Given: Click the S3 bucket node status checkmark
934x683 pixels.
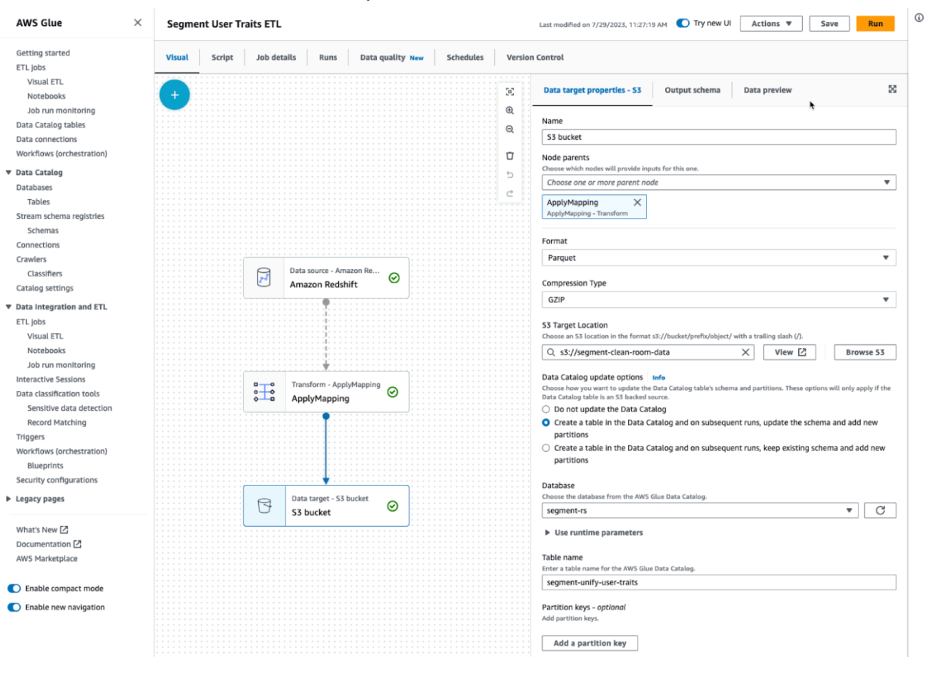Looking at the screenshot, I should click(393, 506).
